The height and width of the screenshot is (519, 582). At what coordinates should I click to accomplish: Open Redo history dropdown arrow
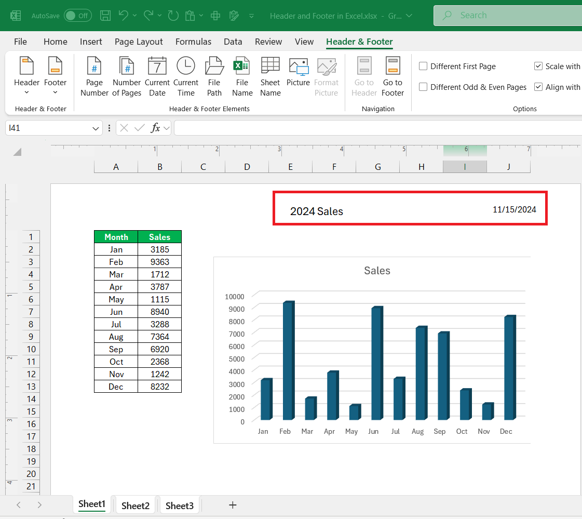tap(159, 16)
